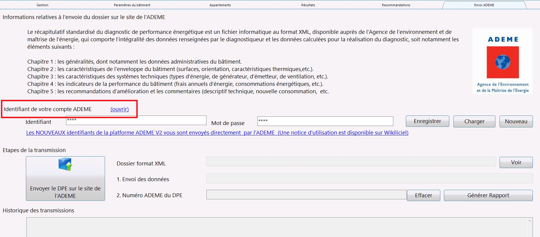Click the ADEME logo image

tap(503, 61)
